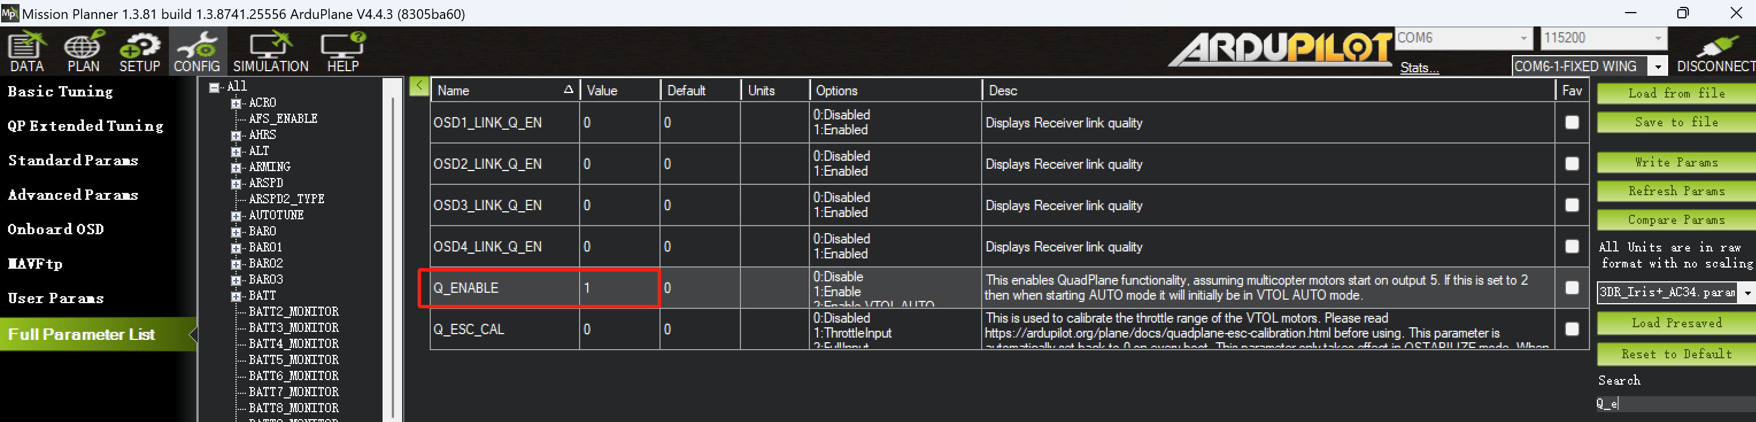1756x422 pixels.
Task: Click Save to file button
Action: coord(1676,122)
